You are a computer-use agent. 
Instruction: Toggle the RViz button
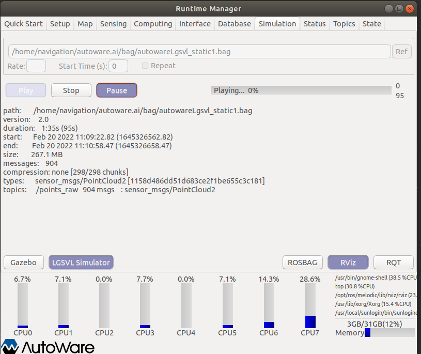point(348,263)
